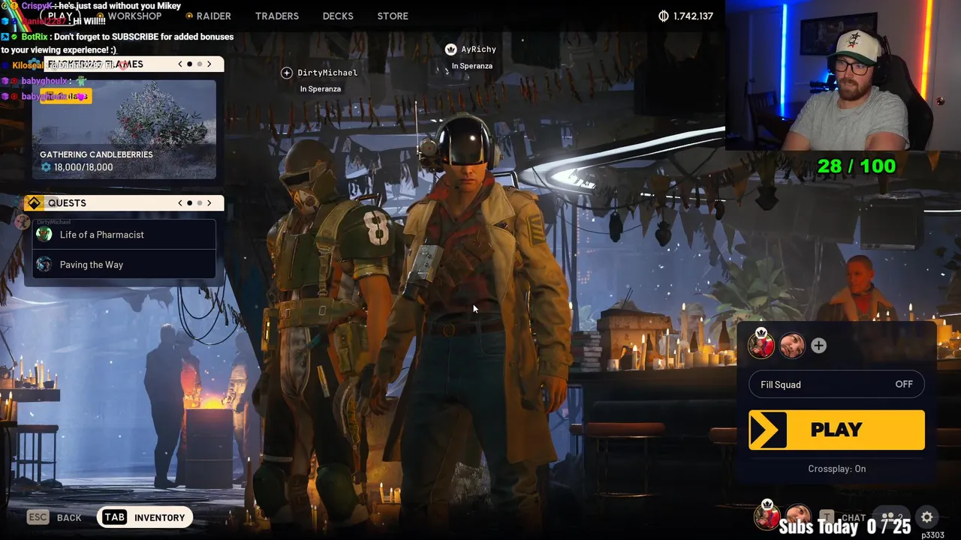The image size is (961, 540).
Task: Click the Life of a Pharmacist trader portrait
Action: pyautogui.click(x=44, y=234)
